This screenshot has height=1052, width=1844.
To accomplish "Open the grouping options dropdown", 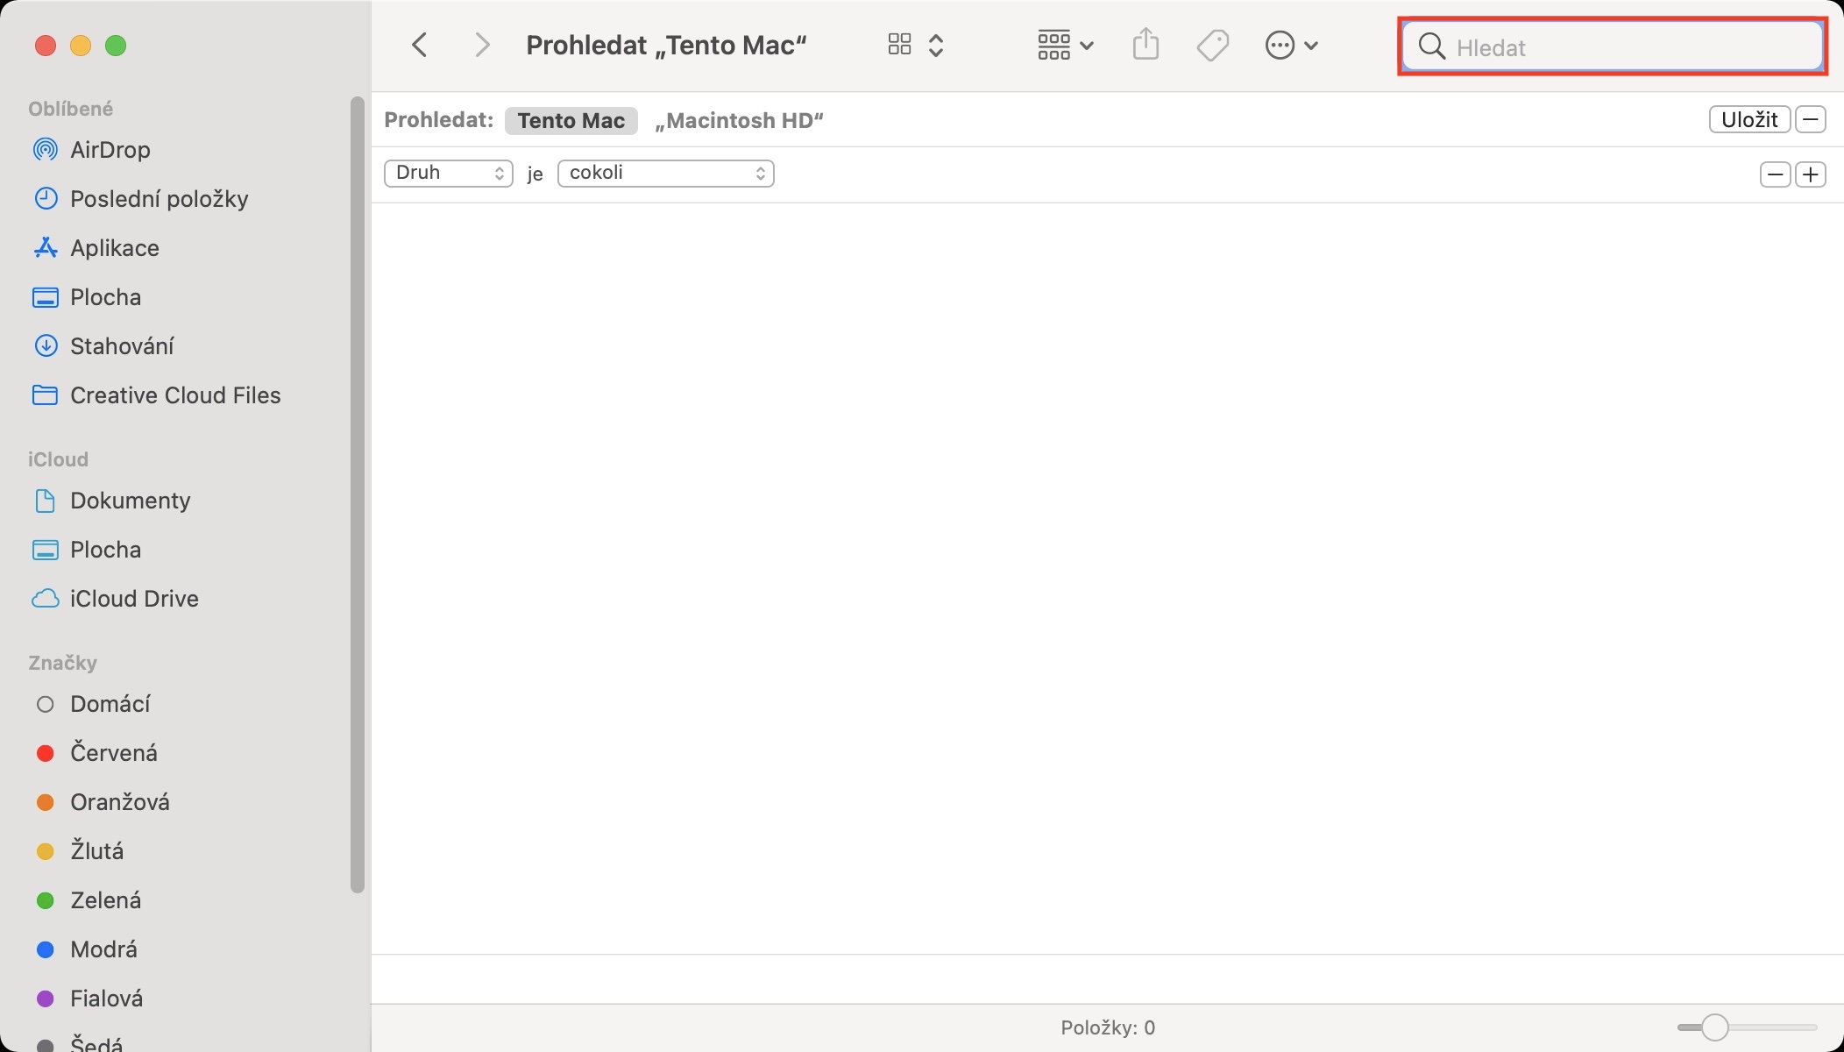I will 1064,45.
